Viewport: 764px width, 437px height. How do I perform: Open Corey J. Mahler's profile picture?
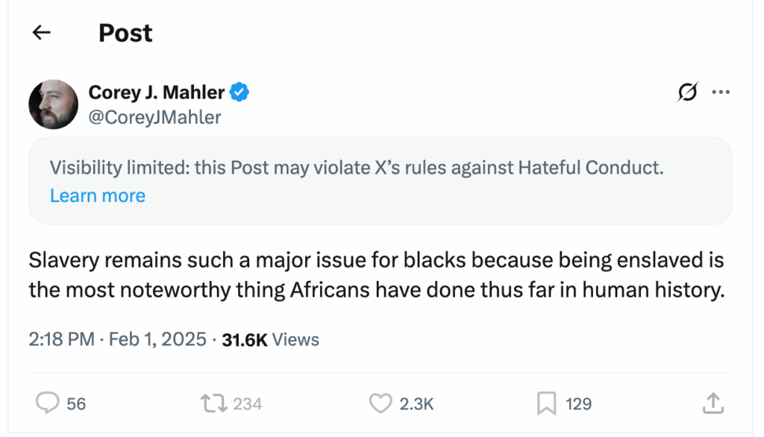click(x=53, y=104)
